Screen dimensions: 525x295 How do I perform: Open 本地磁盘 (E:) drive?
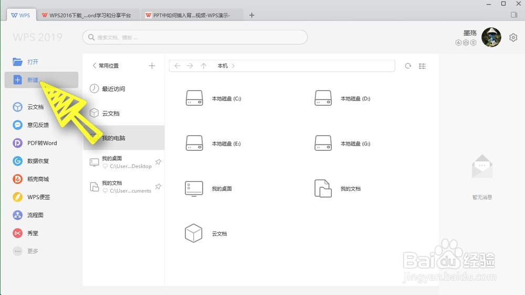[213, 144]
